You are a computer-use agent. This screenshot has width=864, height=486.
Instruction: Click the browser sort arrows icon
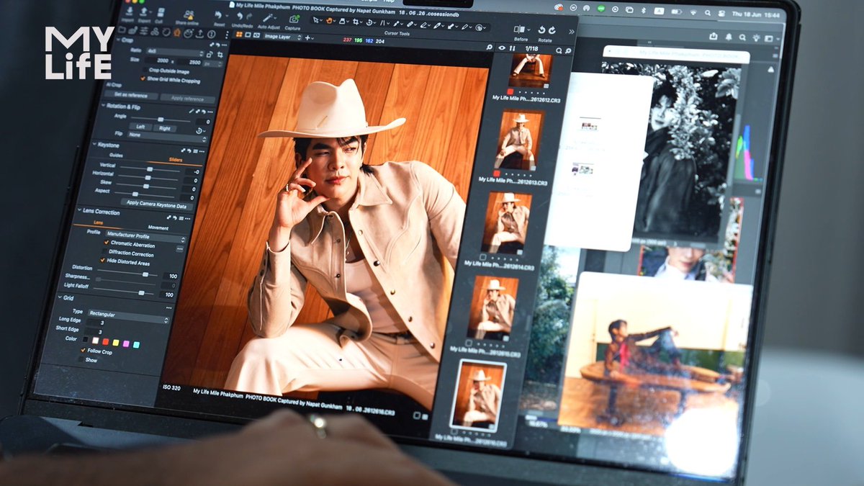(x=512, y=48)
